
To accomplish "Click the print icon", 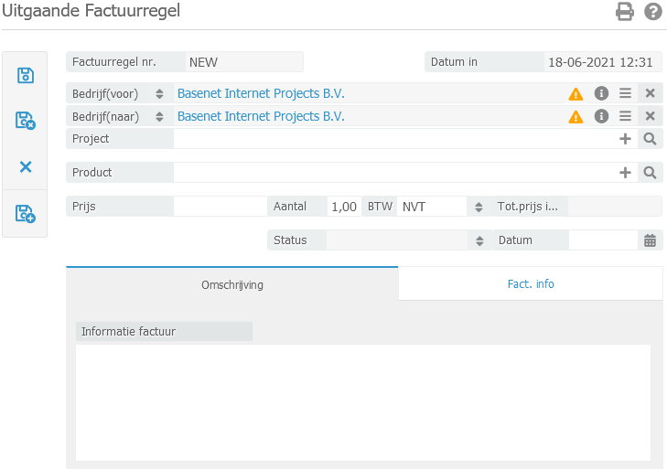I will coord(625,12).
